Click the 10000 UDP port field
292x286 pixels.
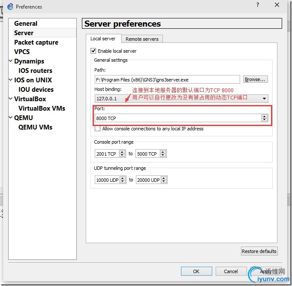pyautogui.click(x=107, y=180)
